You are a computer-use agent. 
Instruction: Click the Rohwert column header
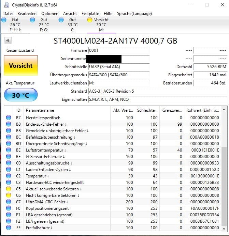click(x=202, y=110)
